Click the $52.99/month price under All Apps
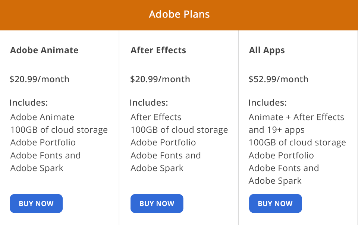The width and height of the screenshot is (358, 225). coord(279,79)
